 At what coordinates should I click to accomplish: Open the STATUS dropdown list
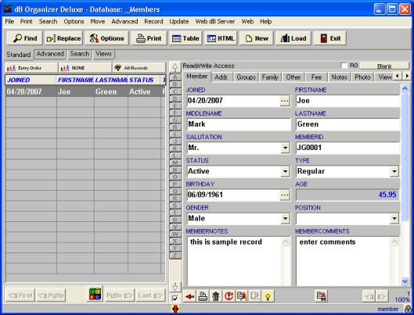coord(285,172)
